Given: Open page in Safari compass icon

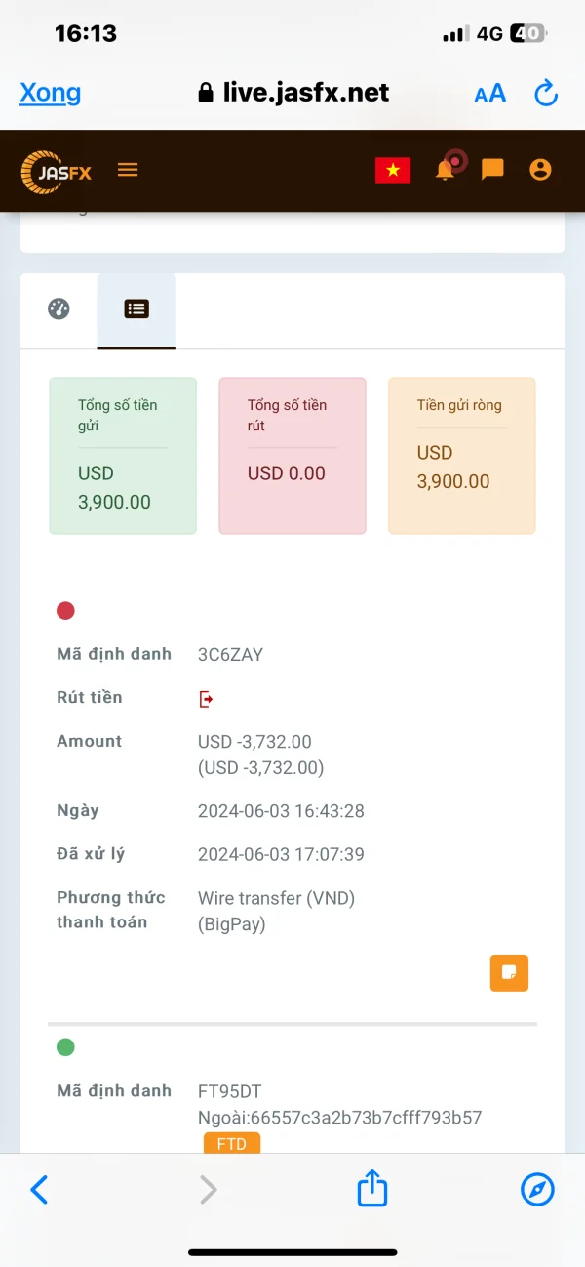Looking at the screenshot, I should click(x=537, y=1189).
